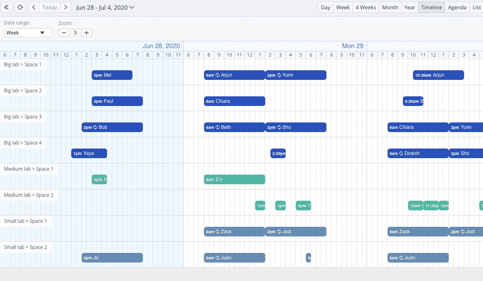Open Mei's 3pm booking in Big lab Space 1
This screenshot has height=281, width=483.
[x=112, y=75]
